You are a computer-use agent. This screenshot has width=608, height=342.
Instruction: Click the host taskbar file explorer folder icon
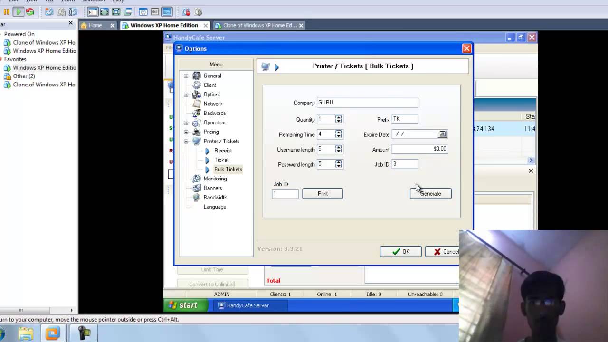click(26, 333)
